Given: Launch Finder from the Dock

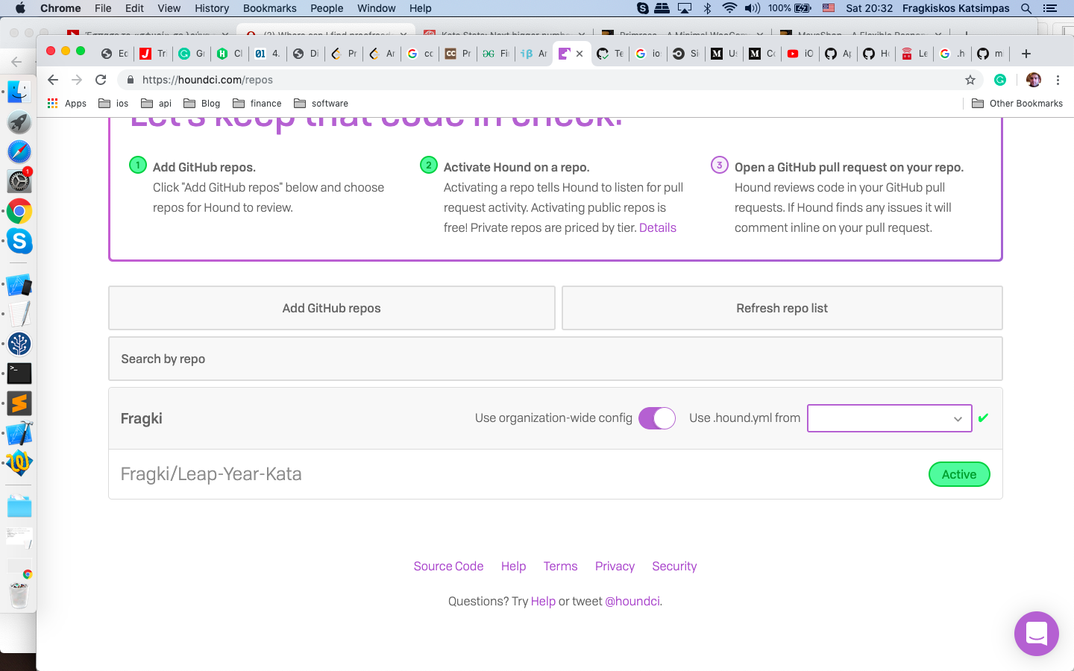Looking at the screenshot, I should coord(19,92).
